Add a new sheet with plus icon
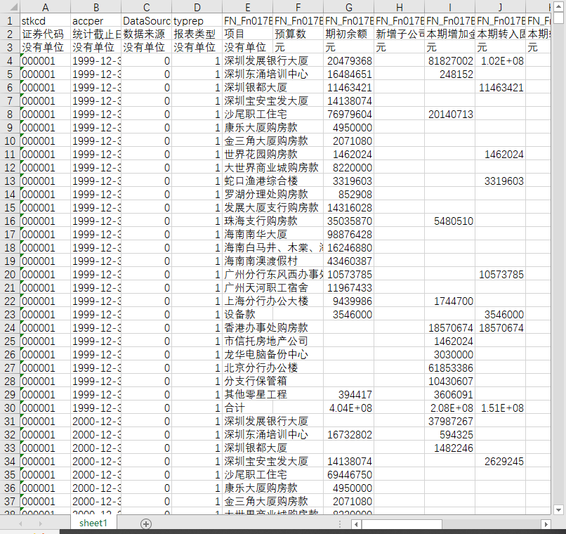The image size is (566, 534). pos(146,524)
